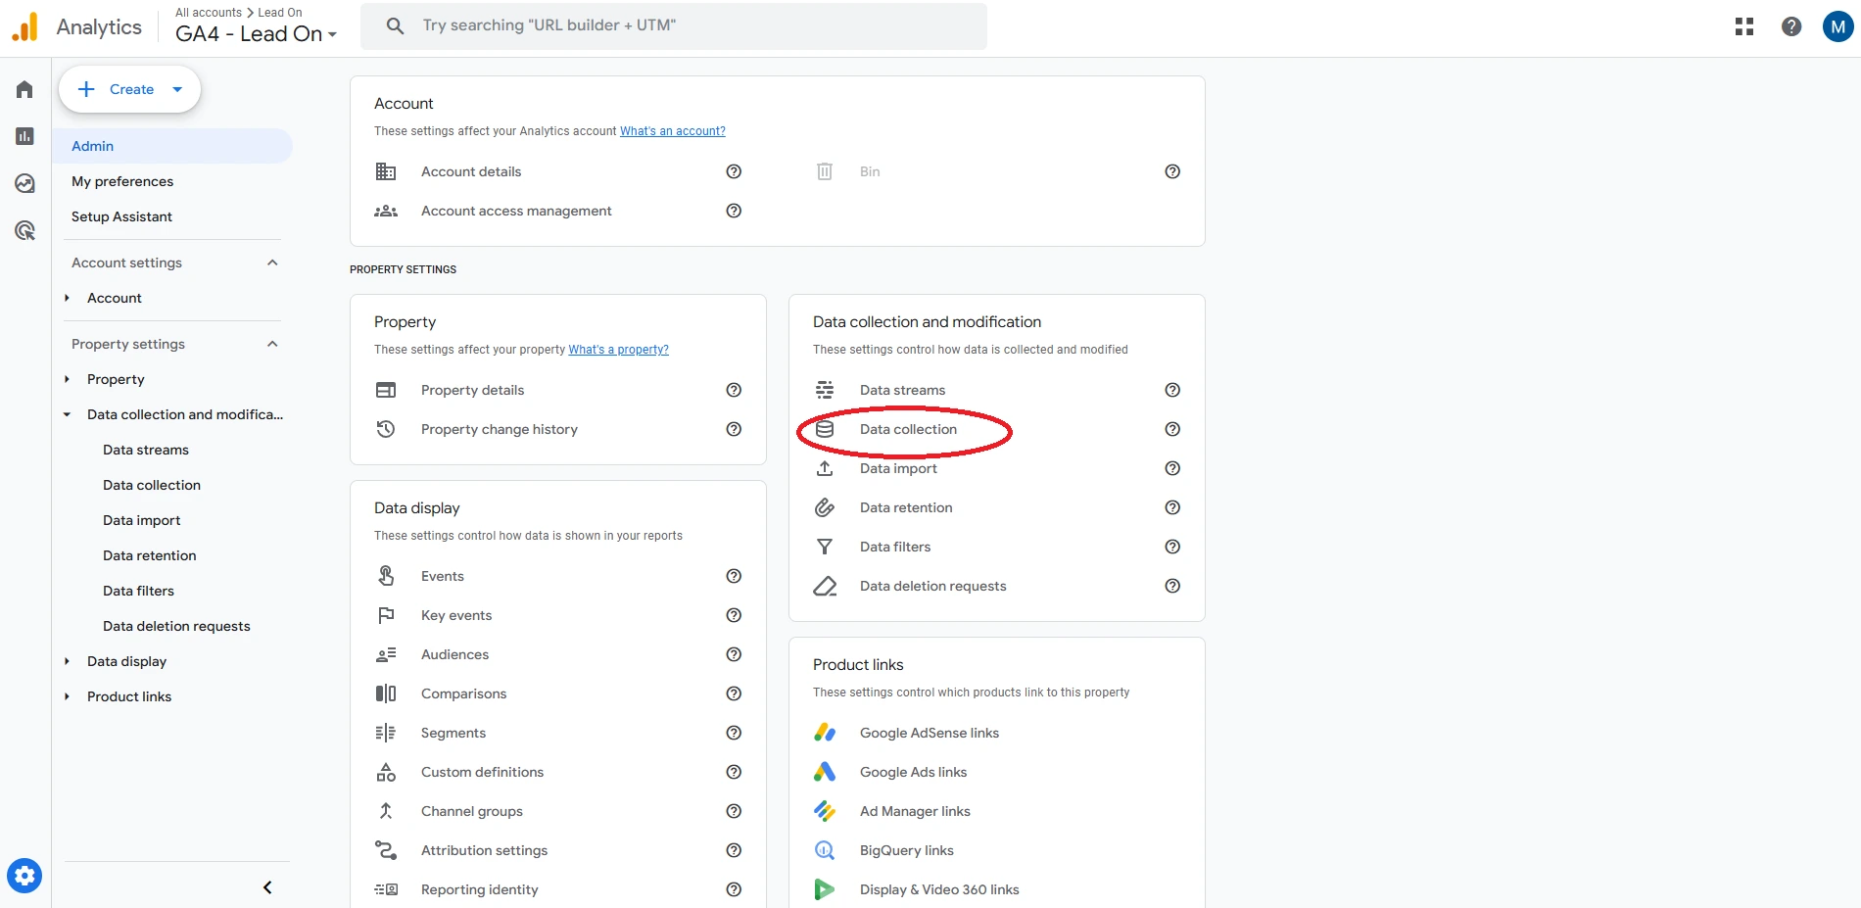This screenshot has width=1861, height=908.
Task: Click help icon next to Account access management
Action: pos(734,211)
